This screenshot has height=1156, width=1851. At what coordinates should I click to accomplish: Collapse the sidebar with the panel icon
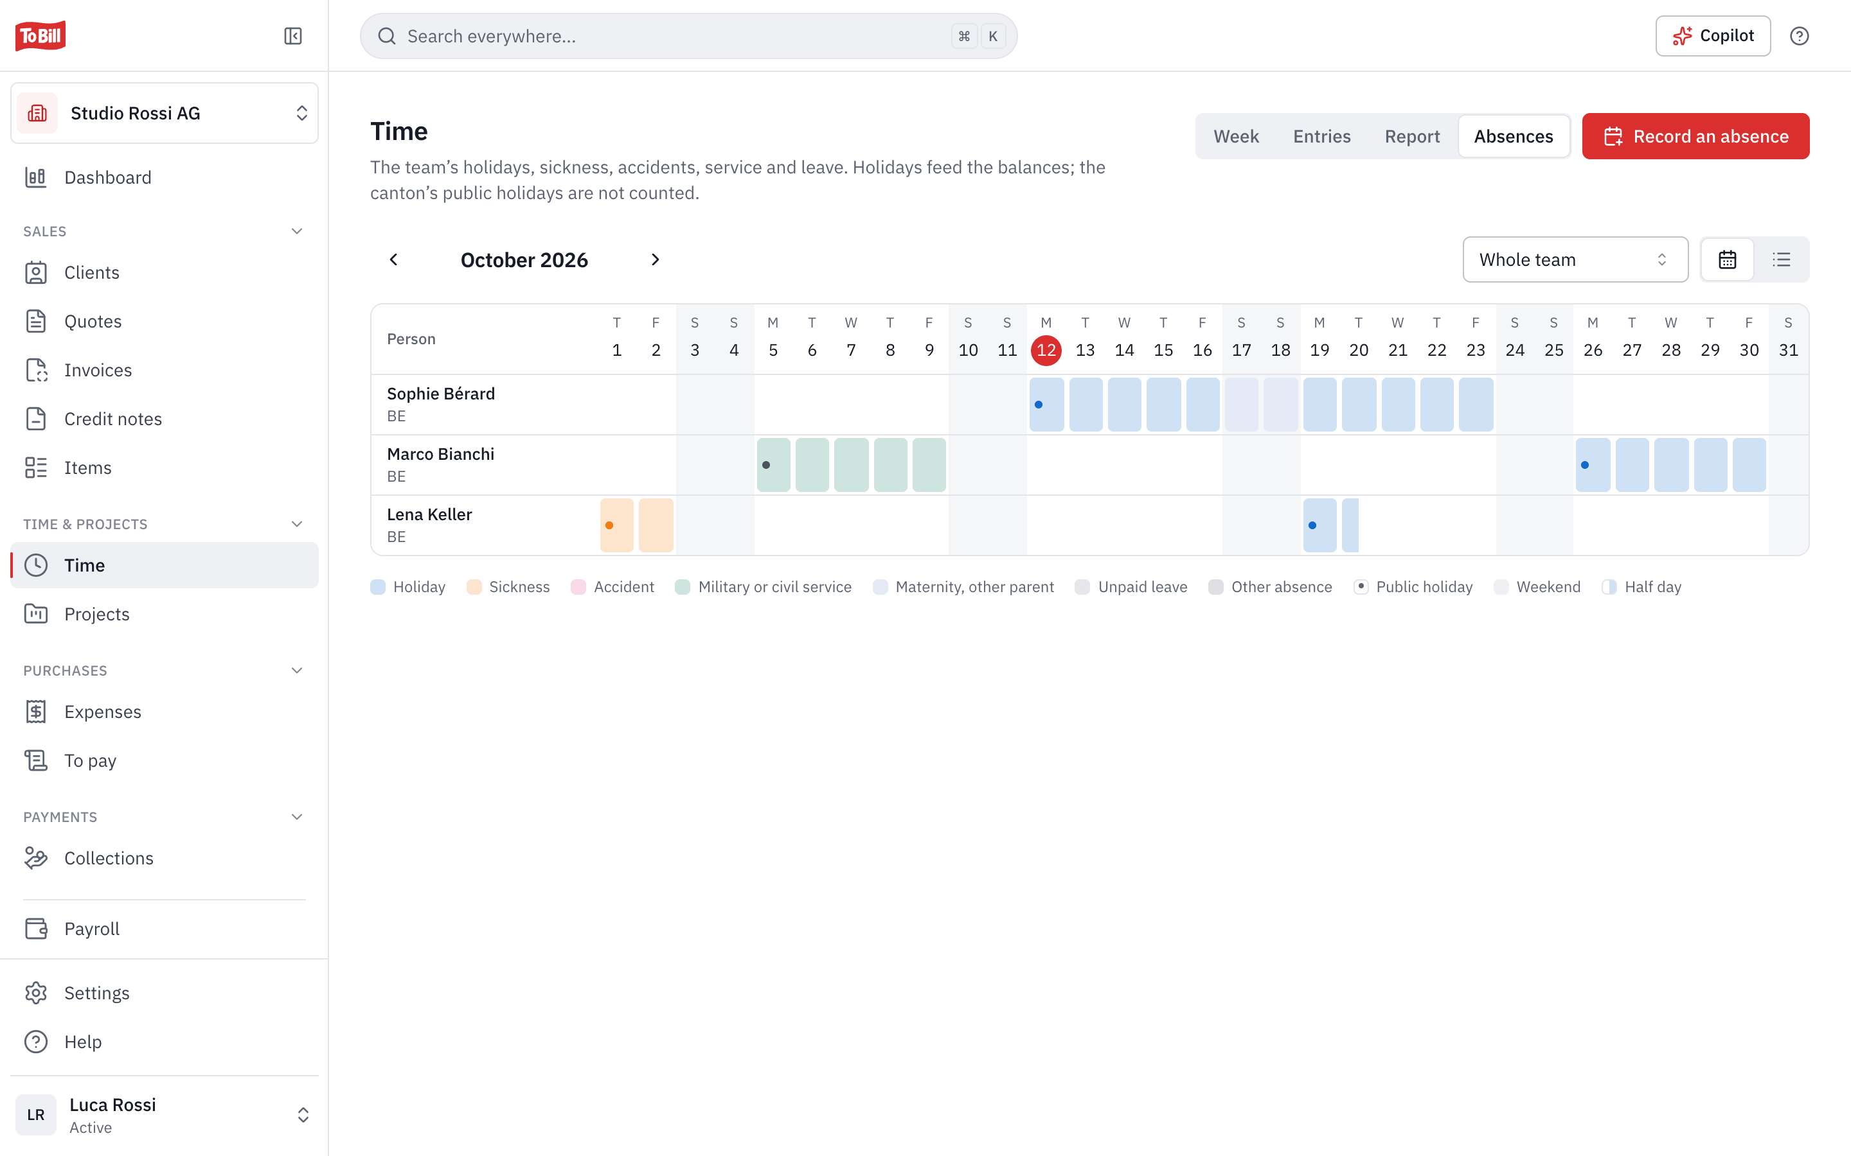pyautogui.click(x=293, y=36)
